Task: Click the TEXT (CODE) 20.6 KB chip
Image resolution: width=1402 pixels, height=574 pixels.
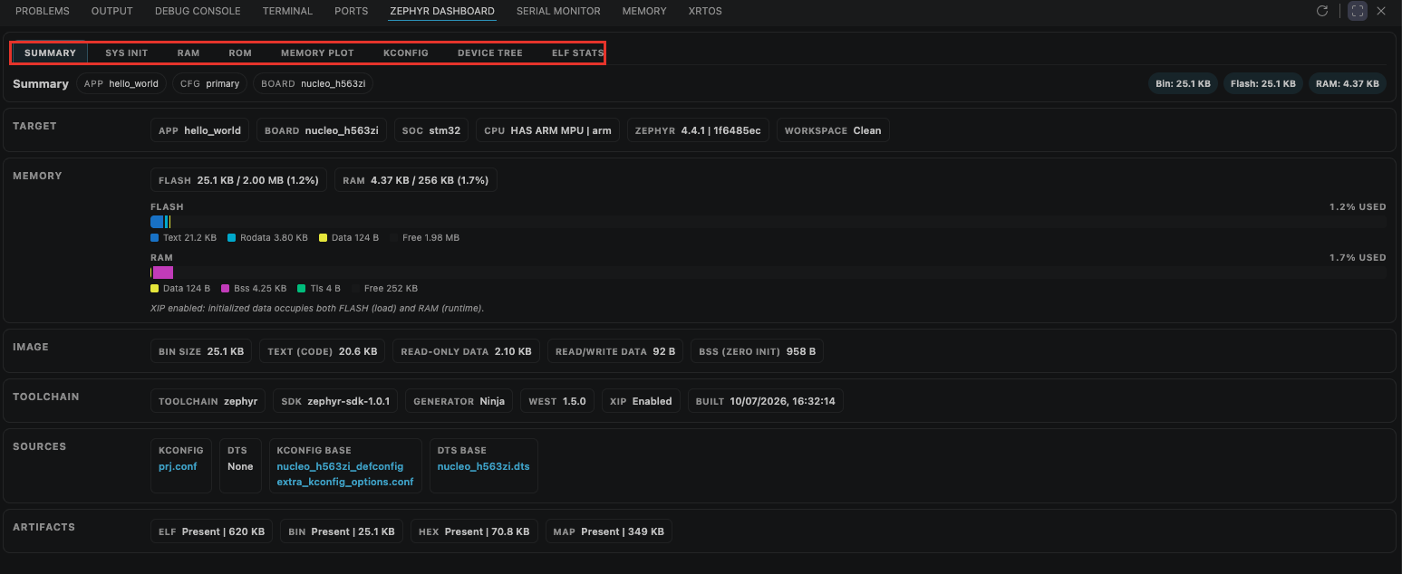Action: click(x=323, y=351)
